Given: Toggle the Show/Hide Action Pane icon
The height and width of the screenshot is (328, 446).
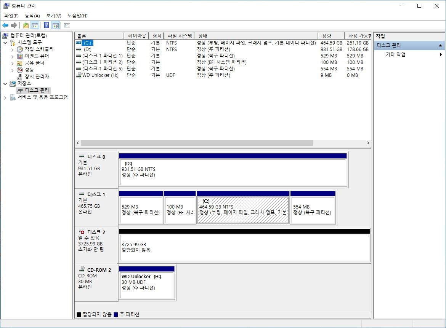Looking at the screenshot, I should click(x=56, y=25).
